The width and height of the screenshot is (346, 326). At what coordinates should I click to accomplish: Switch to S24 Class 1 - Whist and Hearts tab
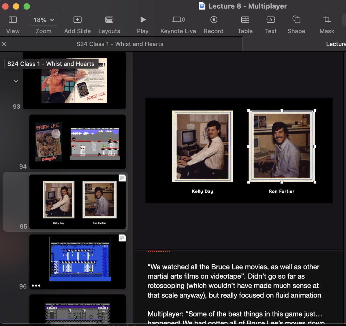[120, 44]
